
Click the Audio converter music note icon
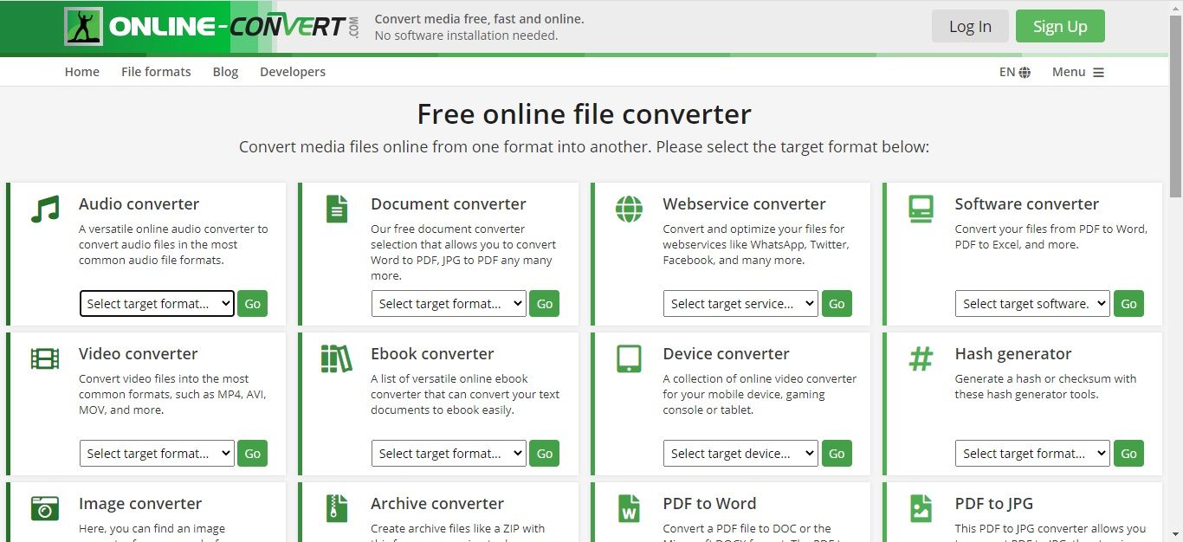click(x=44, y=209)
